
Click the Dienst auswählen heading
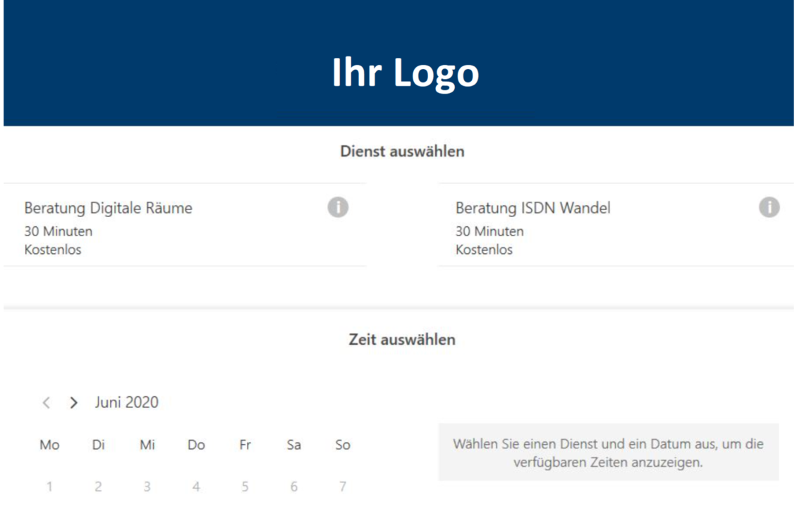402,151
